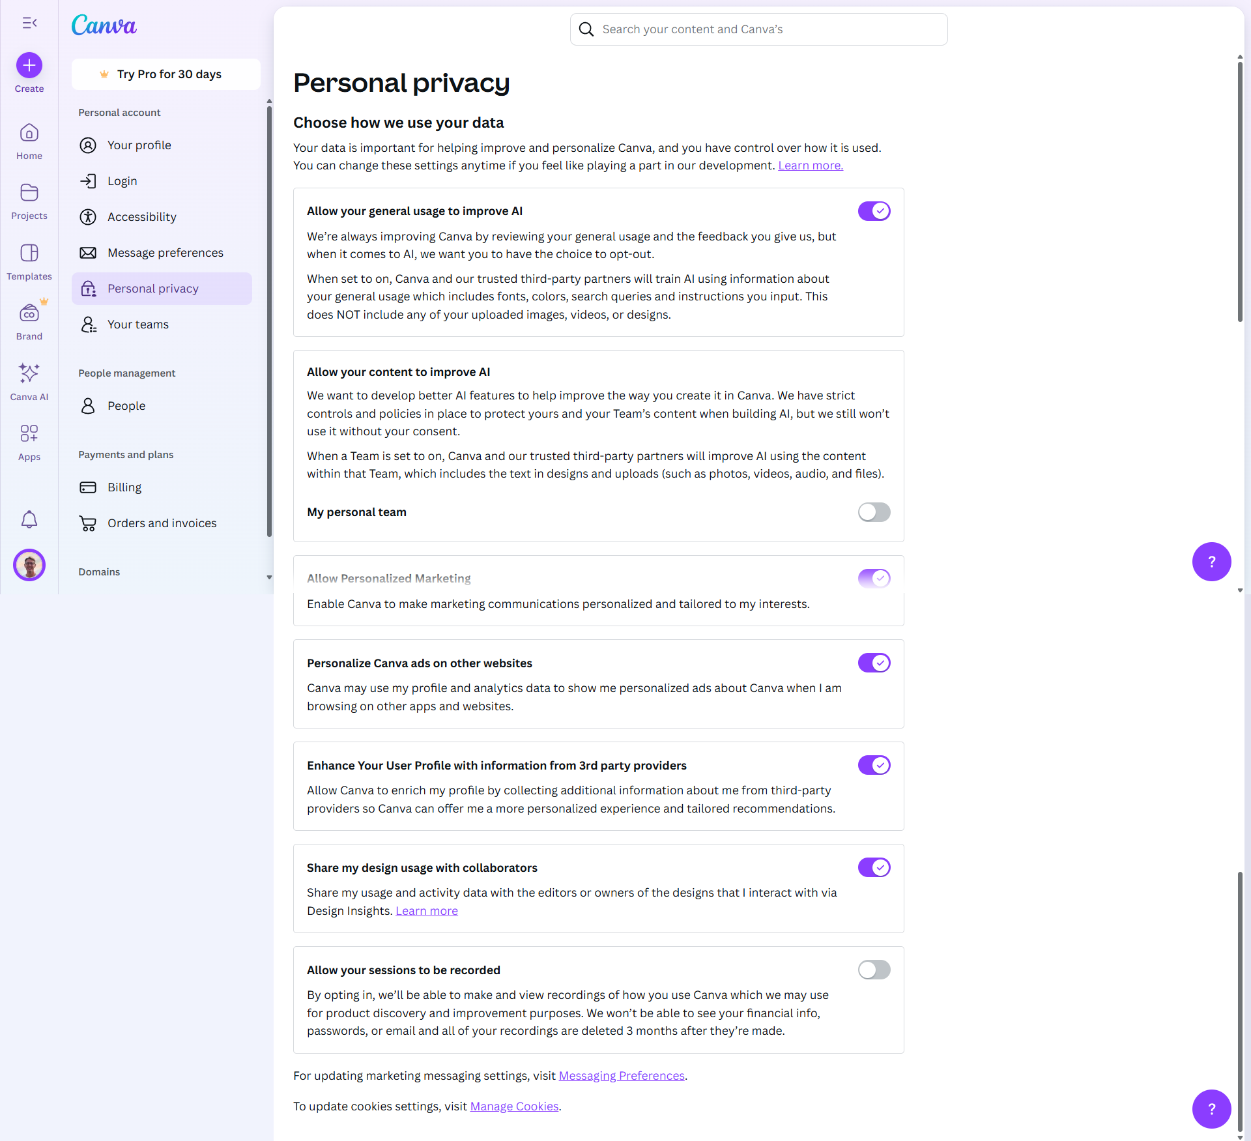
Task: Disable general usage to improve AI toggle
Action: tap(874, 211)
